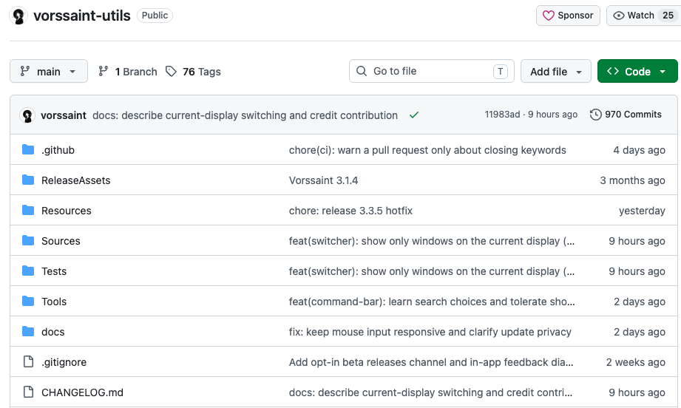This screenshot has height=408, width=681.
Task: Open the Tests folder
Action: point(54,271)
